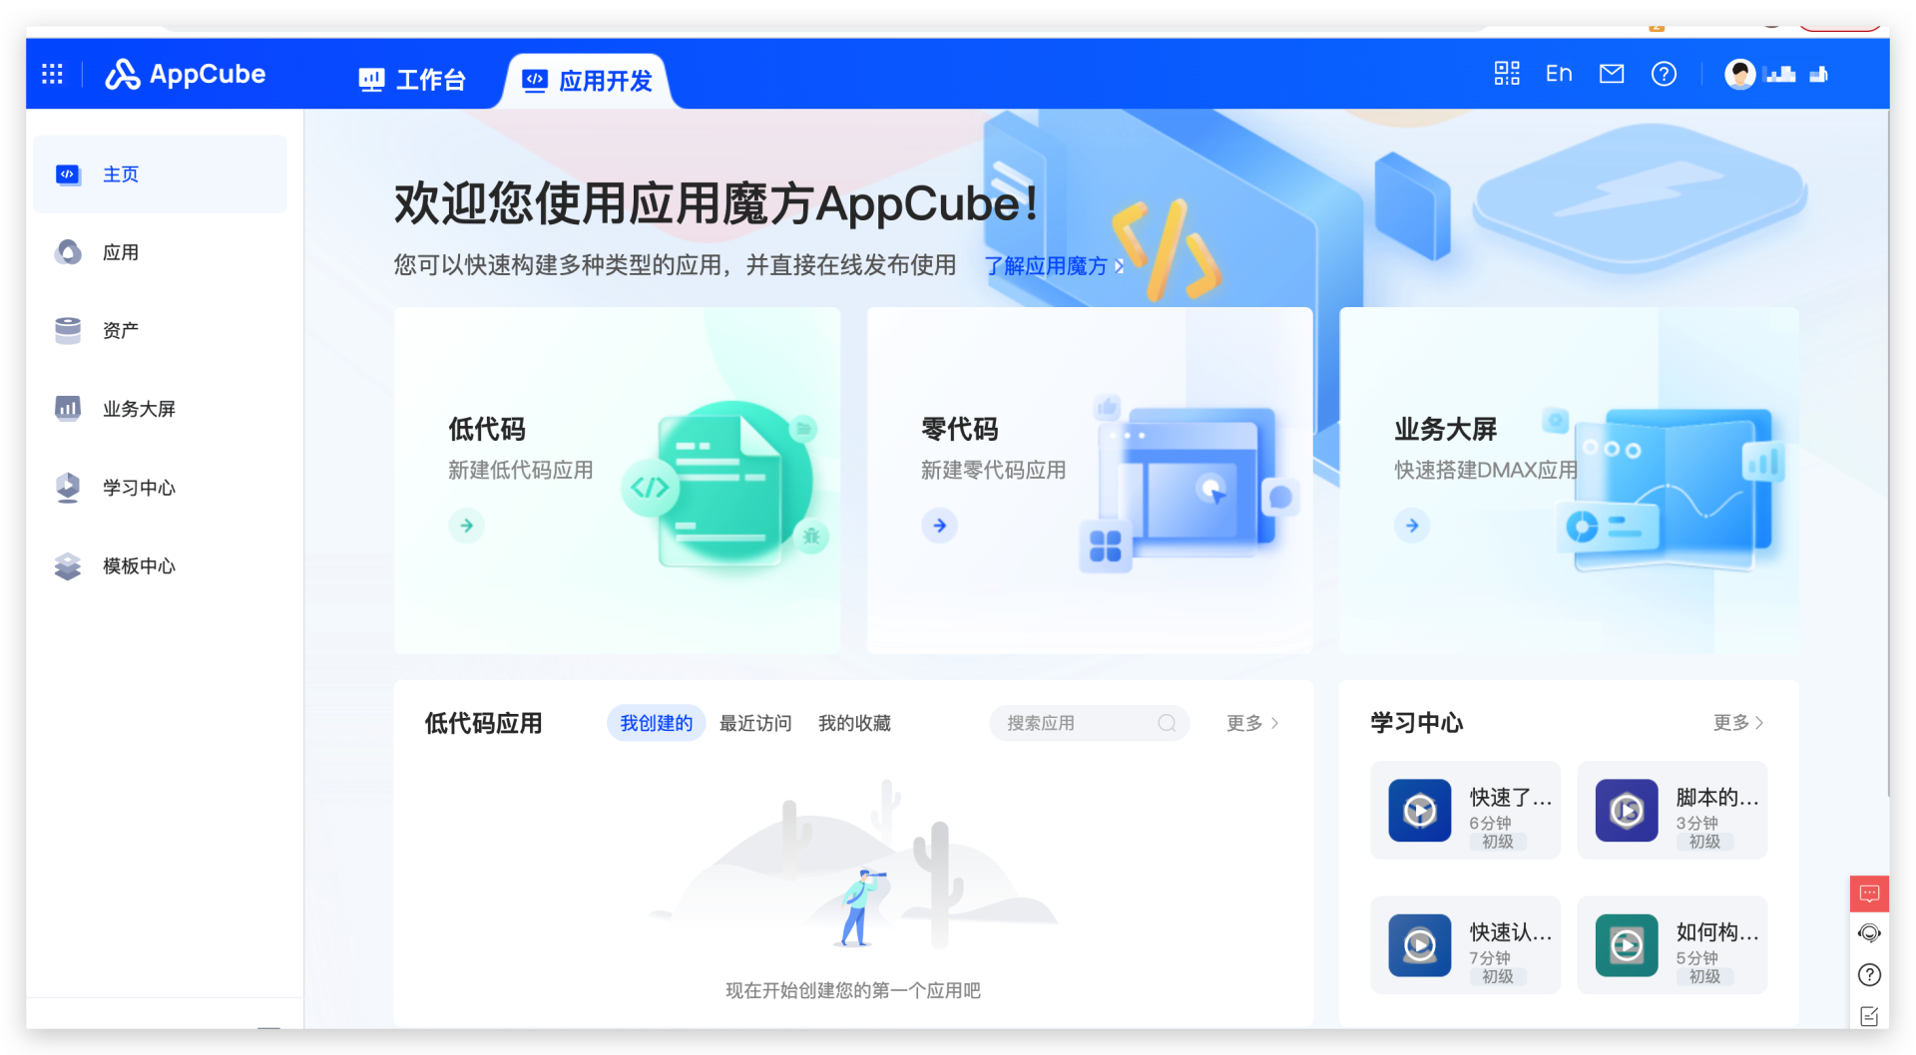Click the arrow on the 低代码 card

pos(466,526)
